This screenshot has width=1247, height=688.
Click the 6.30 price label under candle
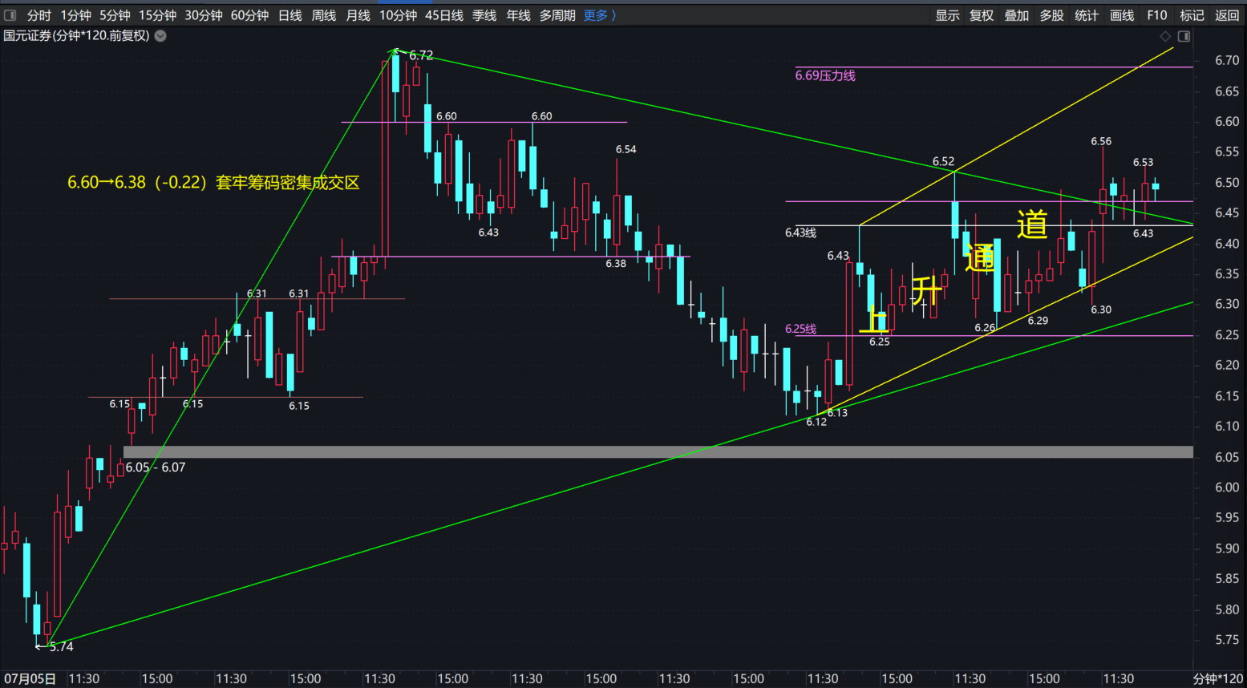tap(1101, 310)
